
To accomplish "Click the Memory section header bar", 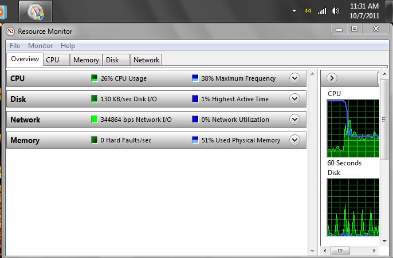I will point(156,140).
